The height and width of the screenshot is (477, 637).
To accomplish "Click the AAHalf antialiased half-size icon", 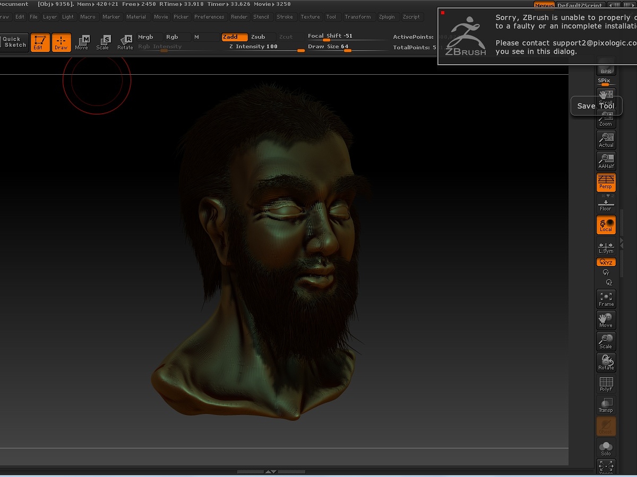I will tap(606, 161).
